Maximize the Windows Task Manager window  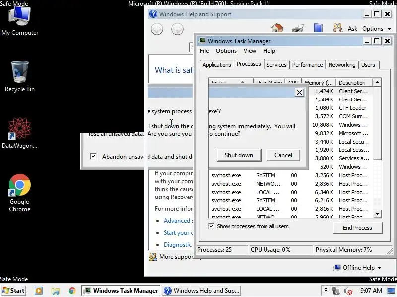coord(377,41)
